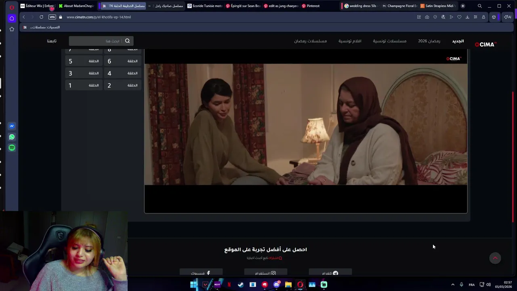Viewport: 517px width, 291px height.
Task: Select episode 6 from the list
Action: tap(122, 61)
